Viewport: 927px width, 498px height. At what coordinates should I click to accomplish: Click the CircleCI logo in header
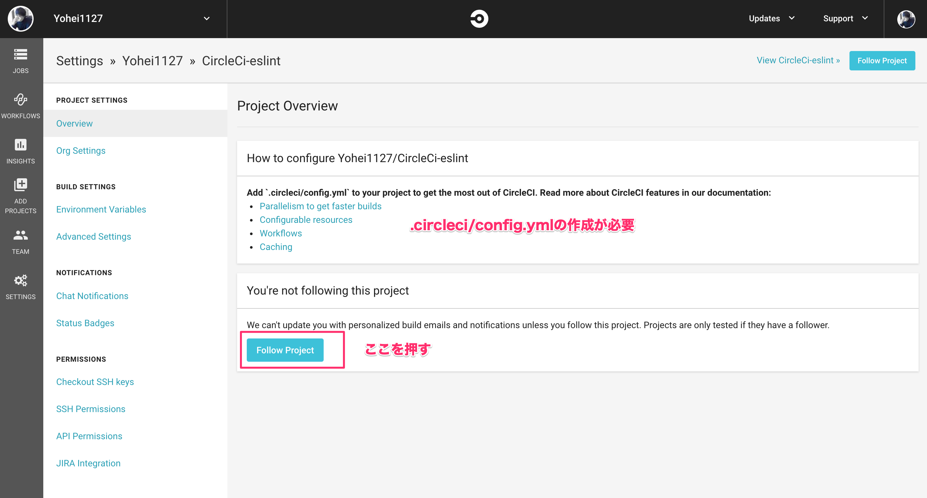tap(479, 19)
